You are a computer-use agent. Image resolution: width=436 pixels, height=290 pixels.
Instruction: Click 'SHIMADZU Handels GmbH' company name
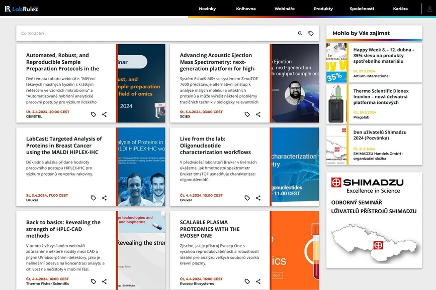(x=378, y=156)
